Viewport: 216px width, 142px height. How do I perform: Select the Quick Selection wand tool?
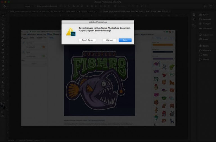[3, 28]
